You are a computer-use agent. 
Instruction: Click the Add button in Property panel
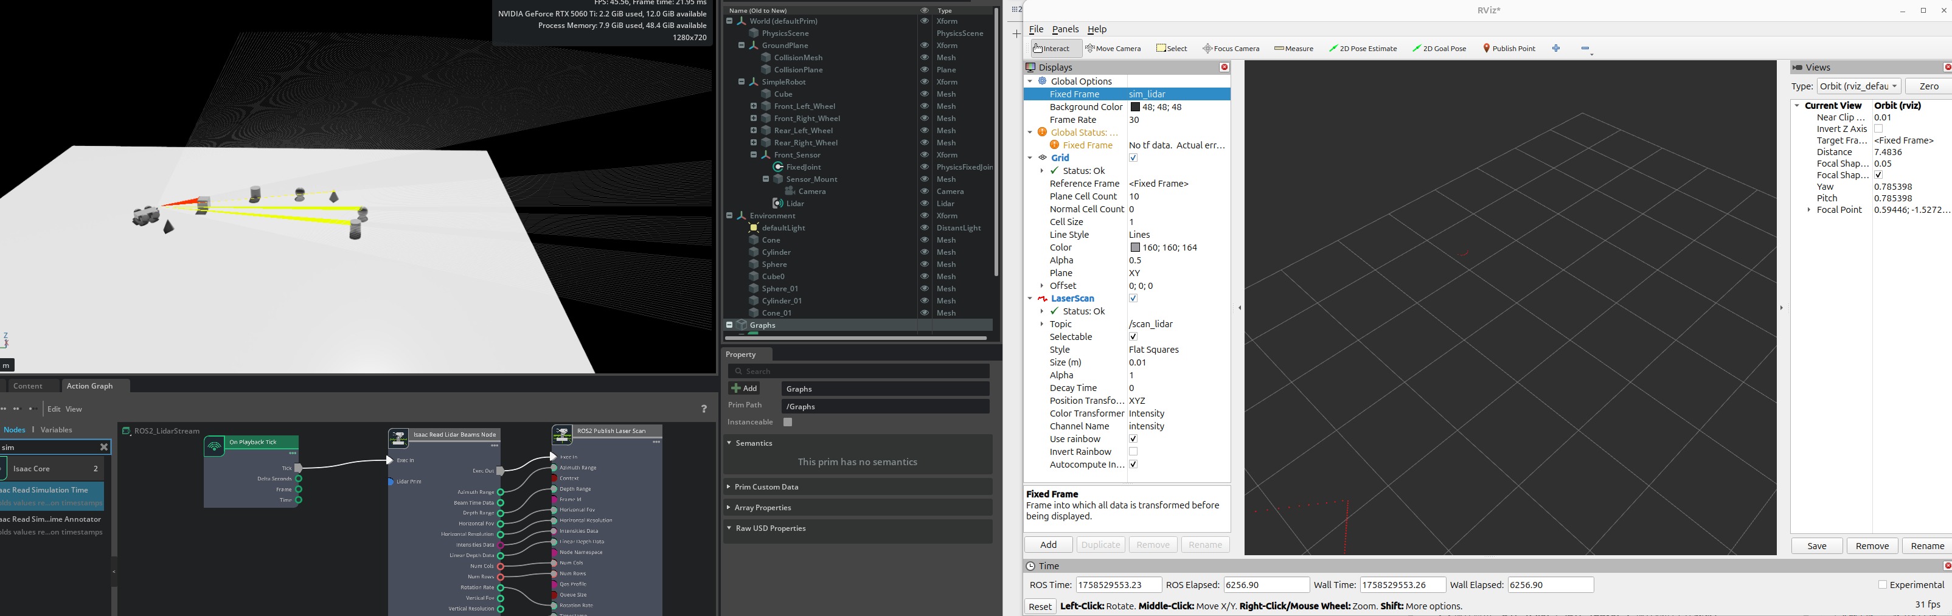tap(744, 389)
